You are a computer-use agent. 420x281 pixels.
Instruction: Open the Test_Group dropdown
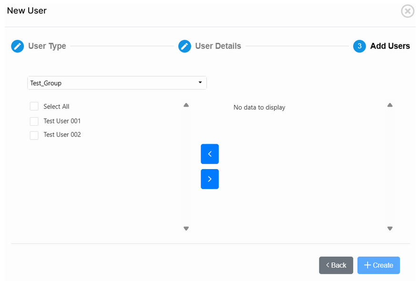[x=117, y=83]
